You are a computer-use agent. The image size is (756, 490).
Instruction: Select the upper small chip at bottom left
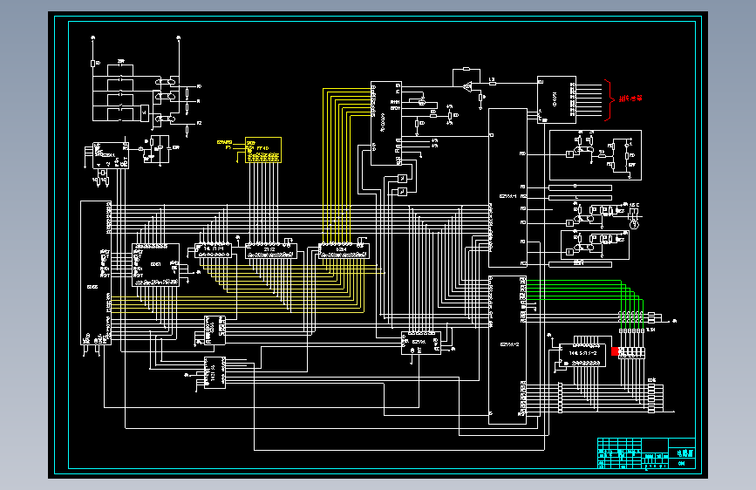215,330
